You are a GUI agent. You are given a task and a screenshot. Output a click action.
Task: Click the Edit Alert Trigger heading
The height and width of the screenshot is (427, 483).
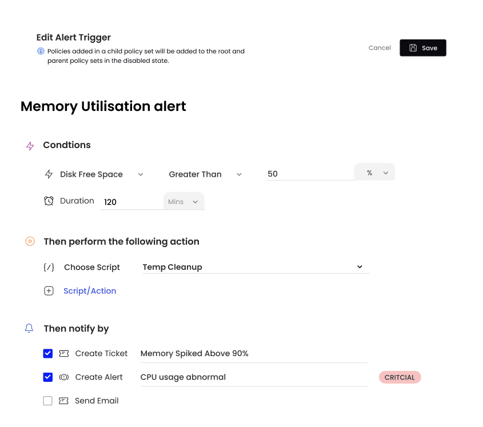73,37
